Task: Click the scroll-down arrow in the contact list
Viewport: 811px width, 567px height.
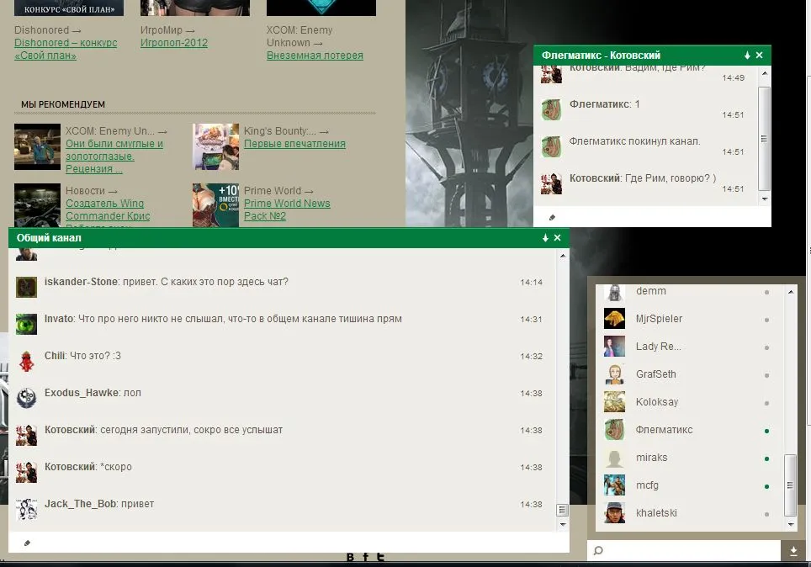Action: [789, 524]
